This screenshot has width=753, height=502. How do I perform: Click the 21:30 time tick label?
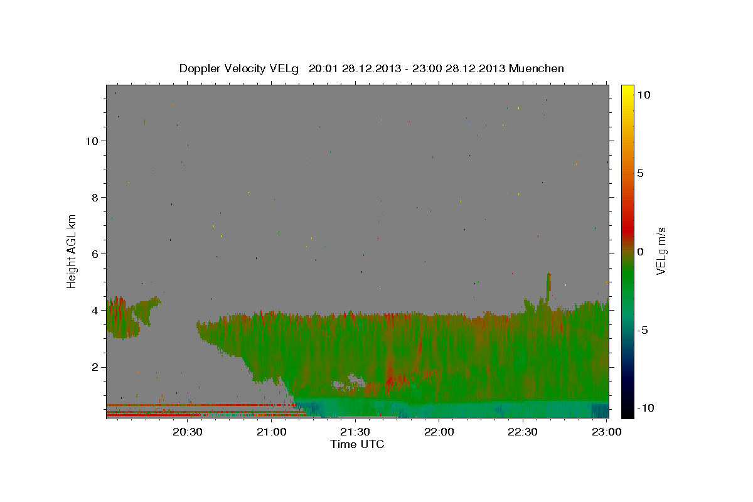tap(355, 432)
